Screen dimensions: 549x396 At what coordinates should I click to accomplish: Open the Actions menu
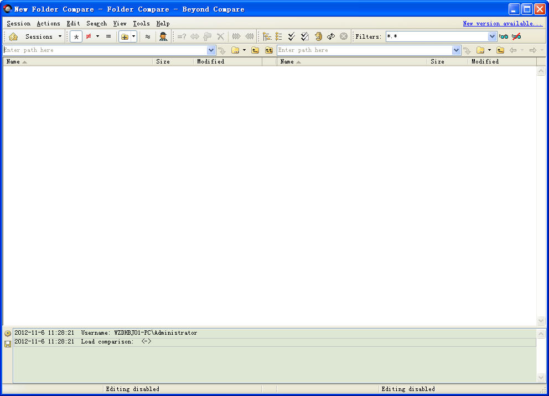[x=49, y=24]
